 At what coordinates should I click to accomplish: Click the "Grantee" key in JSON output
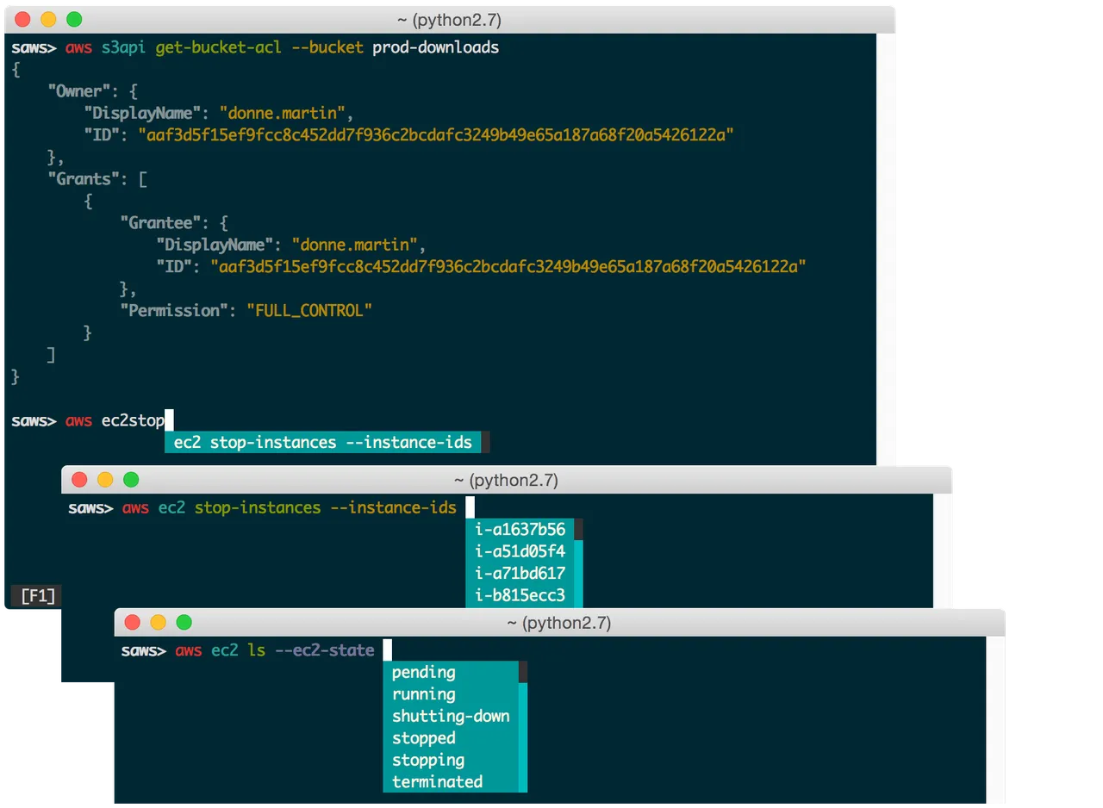point(160,223)
